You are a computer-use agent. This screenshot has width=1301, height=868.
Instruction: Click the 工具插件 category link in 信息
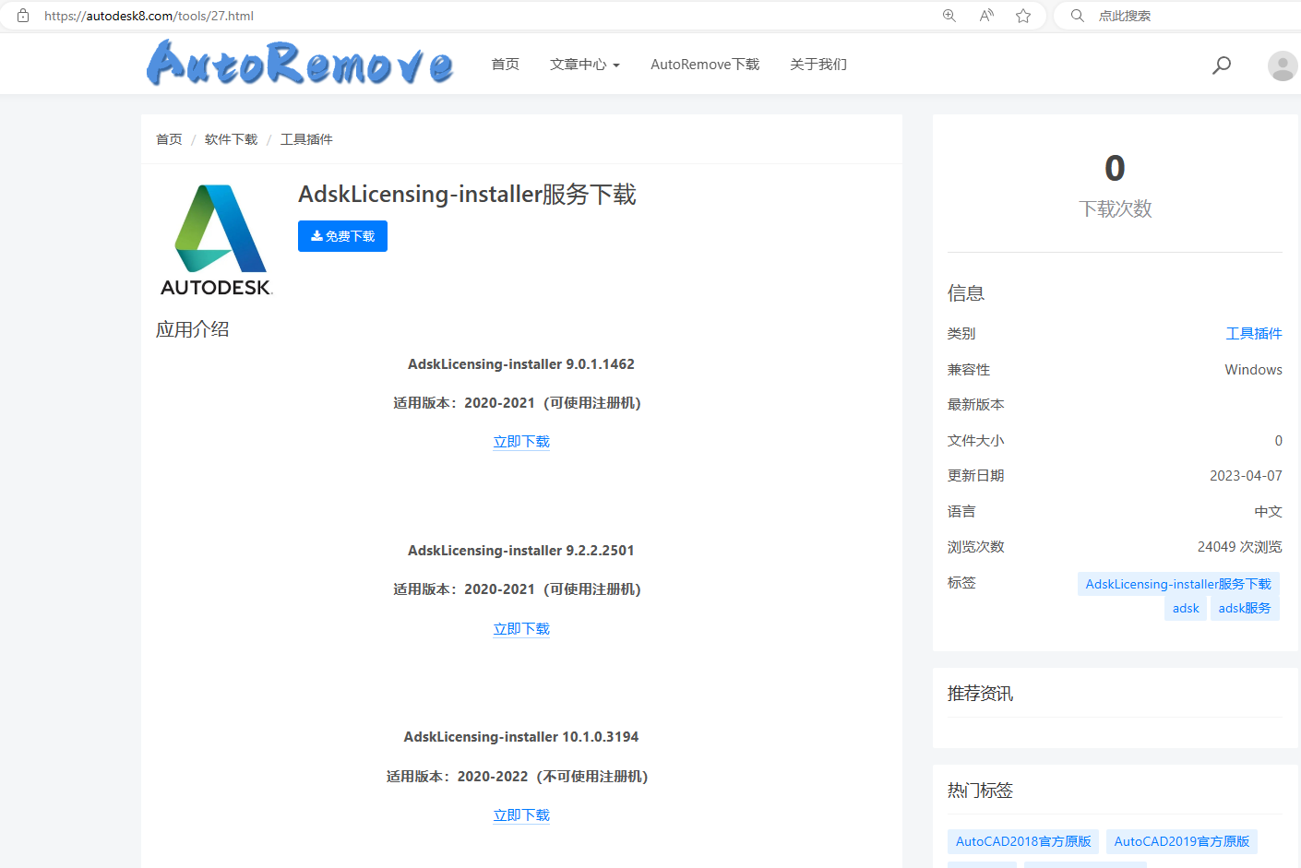point(1253,334)
